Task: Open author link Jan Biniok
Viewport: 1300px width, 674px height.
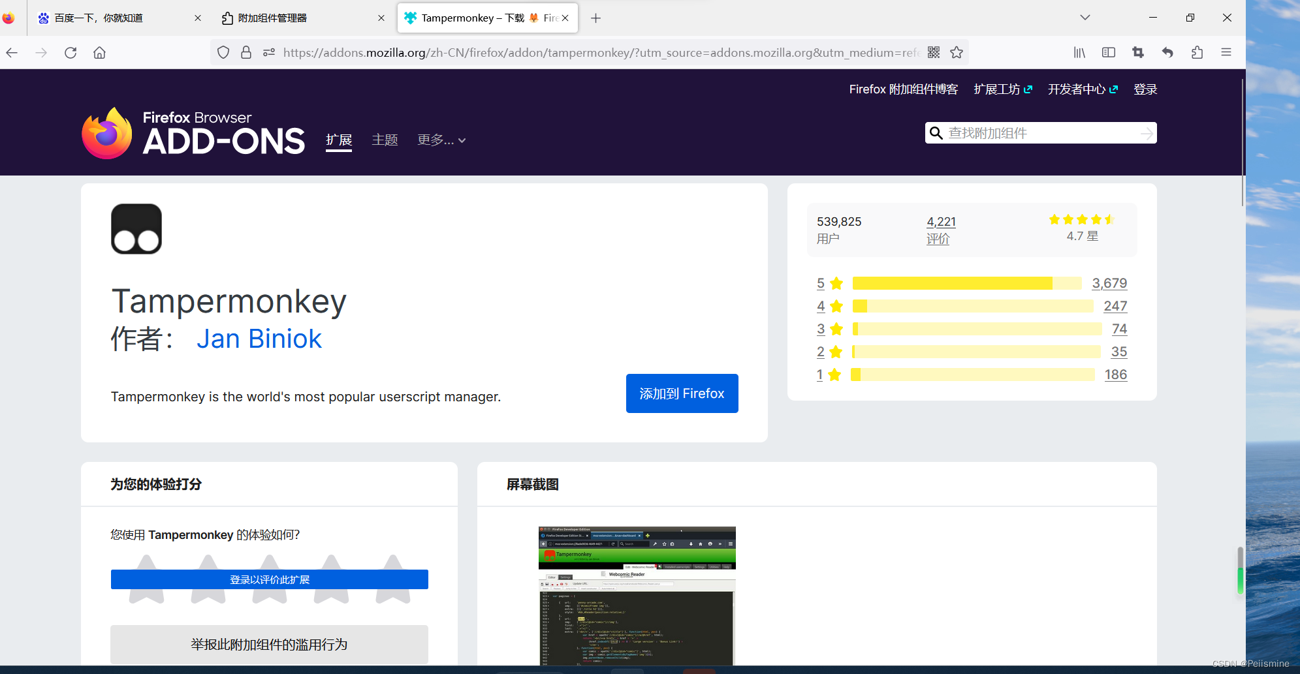Action: 259,339
